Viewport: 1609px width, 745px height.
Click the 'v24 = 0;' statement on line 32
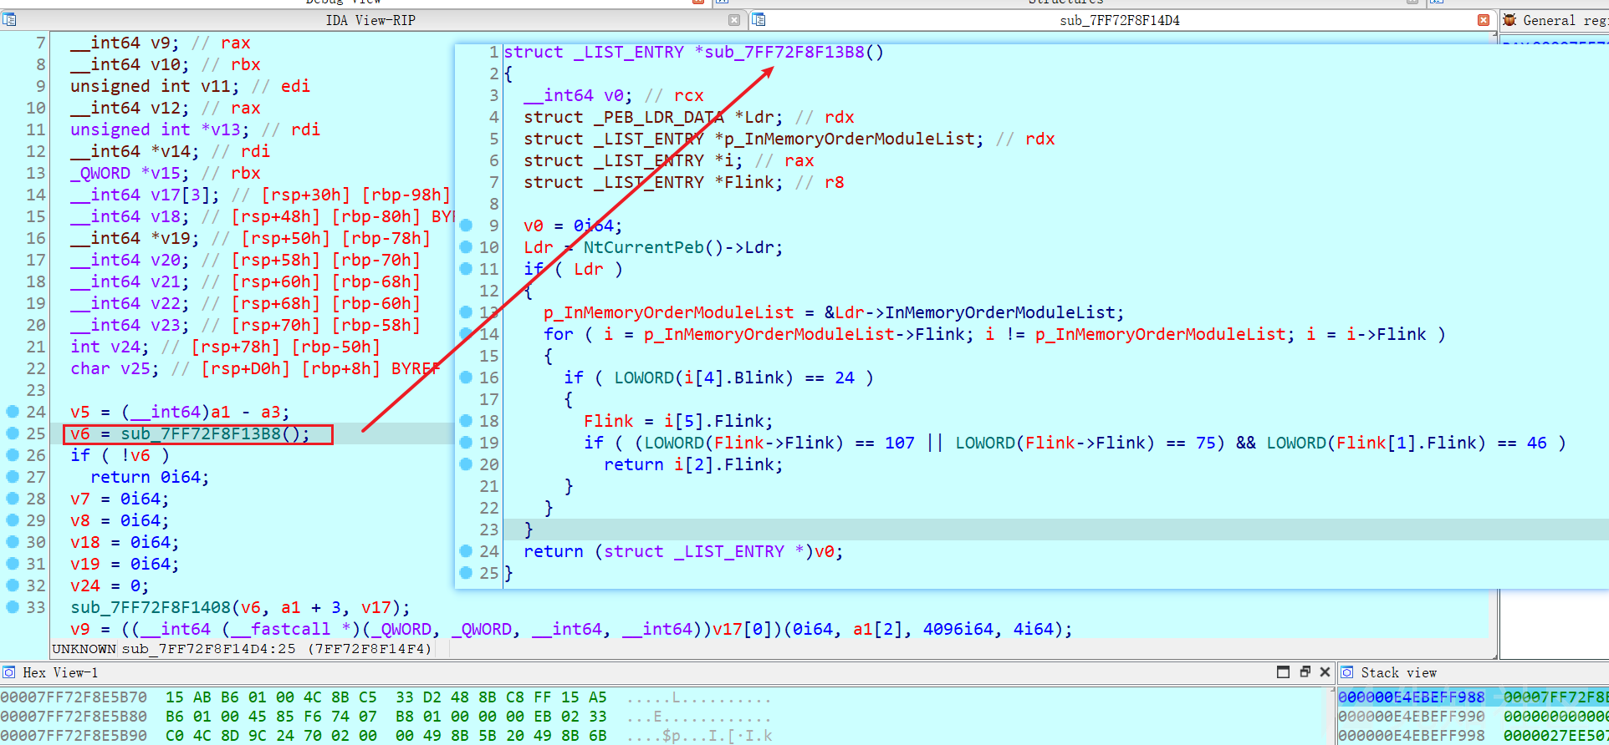point(110,585)
